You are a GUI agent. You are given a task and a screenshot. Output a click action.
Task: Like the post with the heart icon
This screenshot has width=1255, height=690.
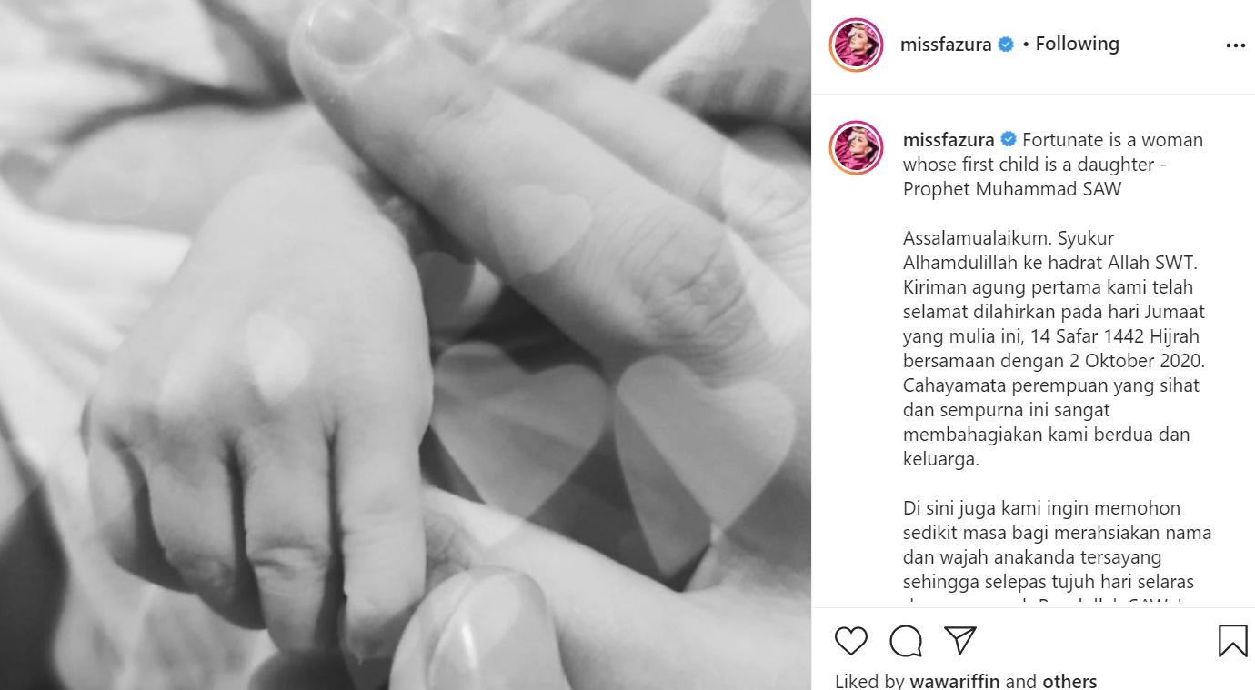tap(851, 641)
